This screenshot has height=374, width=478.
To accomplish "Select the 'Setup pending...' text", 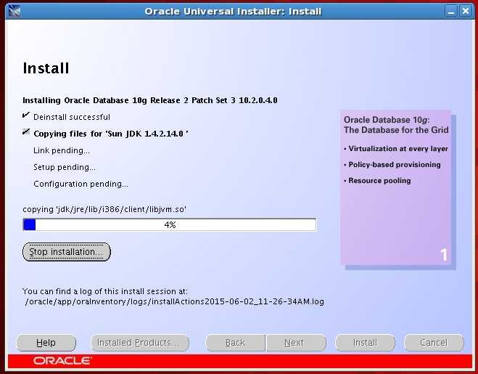I will [65, 167].
